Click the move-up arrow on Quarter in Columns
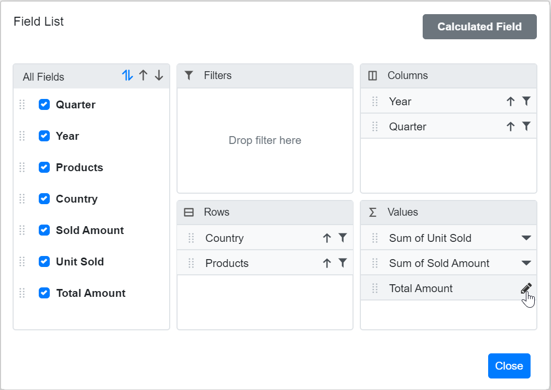Viewport: 551px width, 390px height. [x=511, y=126]
